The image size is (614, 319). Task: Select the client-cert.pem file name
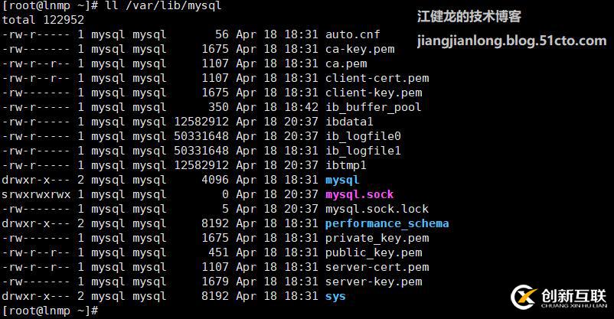point(377,78)
